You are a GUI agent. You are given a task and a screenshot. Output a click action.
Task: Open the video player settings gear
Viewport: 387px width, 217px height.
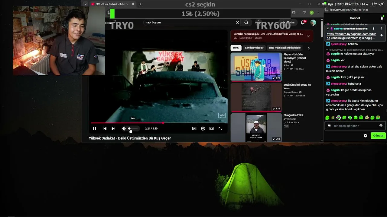click(203, 129)
